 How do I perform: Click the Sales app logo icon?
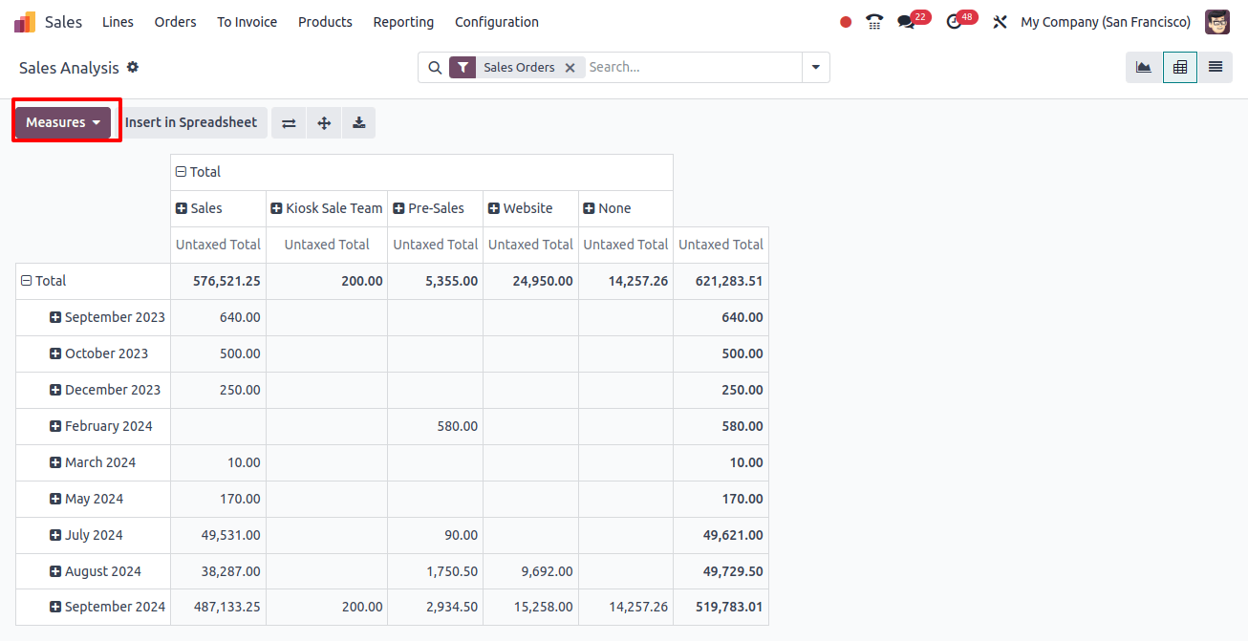[25, 22]
